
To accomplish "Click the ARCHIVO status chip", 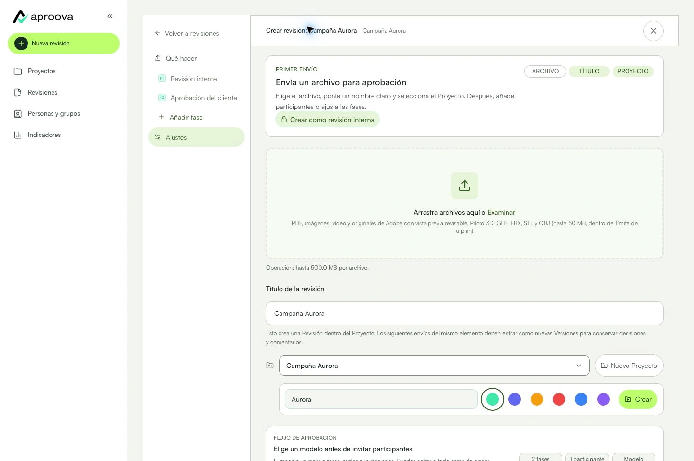I will click(x=545, y=71).
